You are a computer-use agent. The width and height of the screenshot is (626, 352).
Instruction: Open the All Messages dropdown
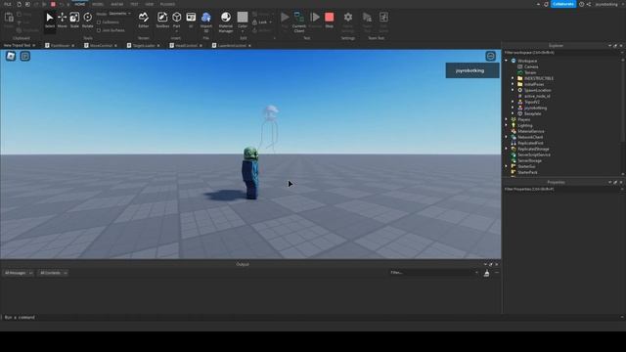[x=19, y=273]
